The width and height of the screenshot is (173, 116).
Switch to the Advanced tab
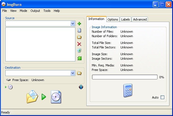coord(140,19)
